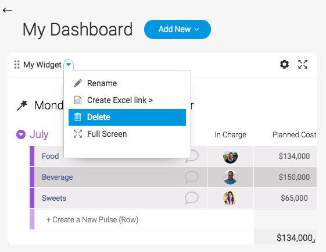Open widget settings gear icon

pos(284,64)
